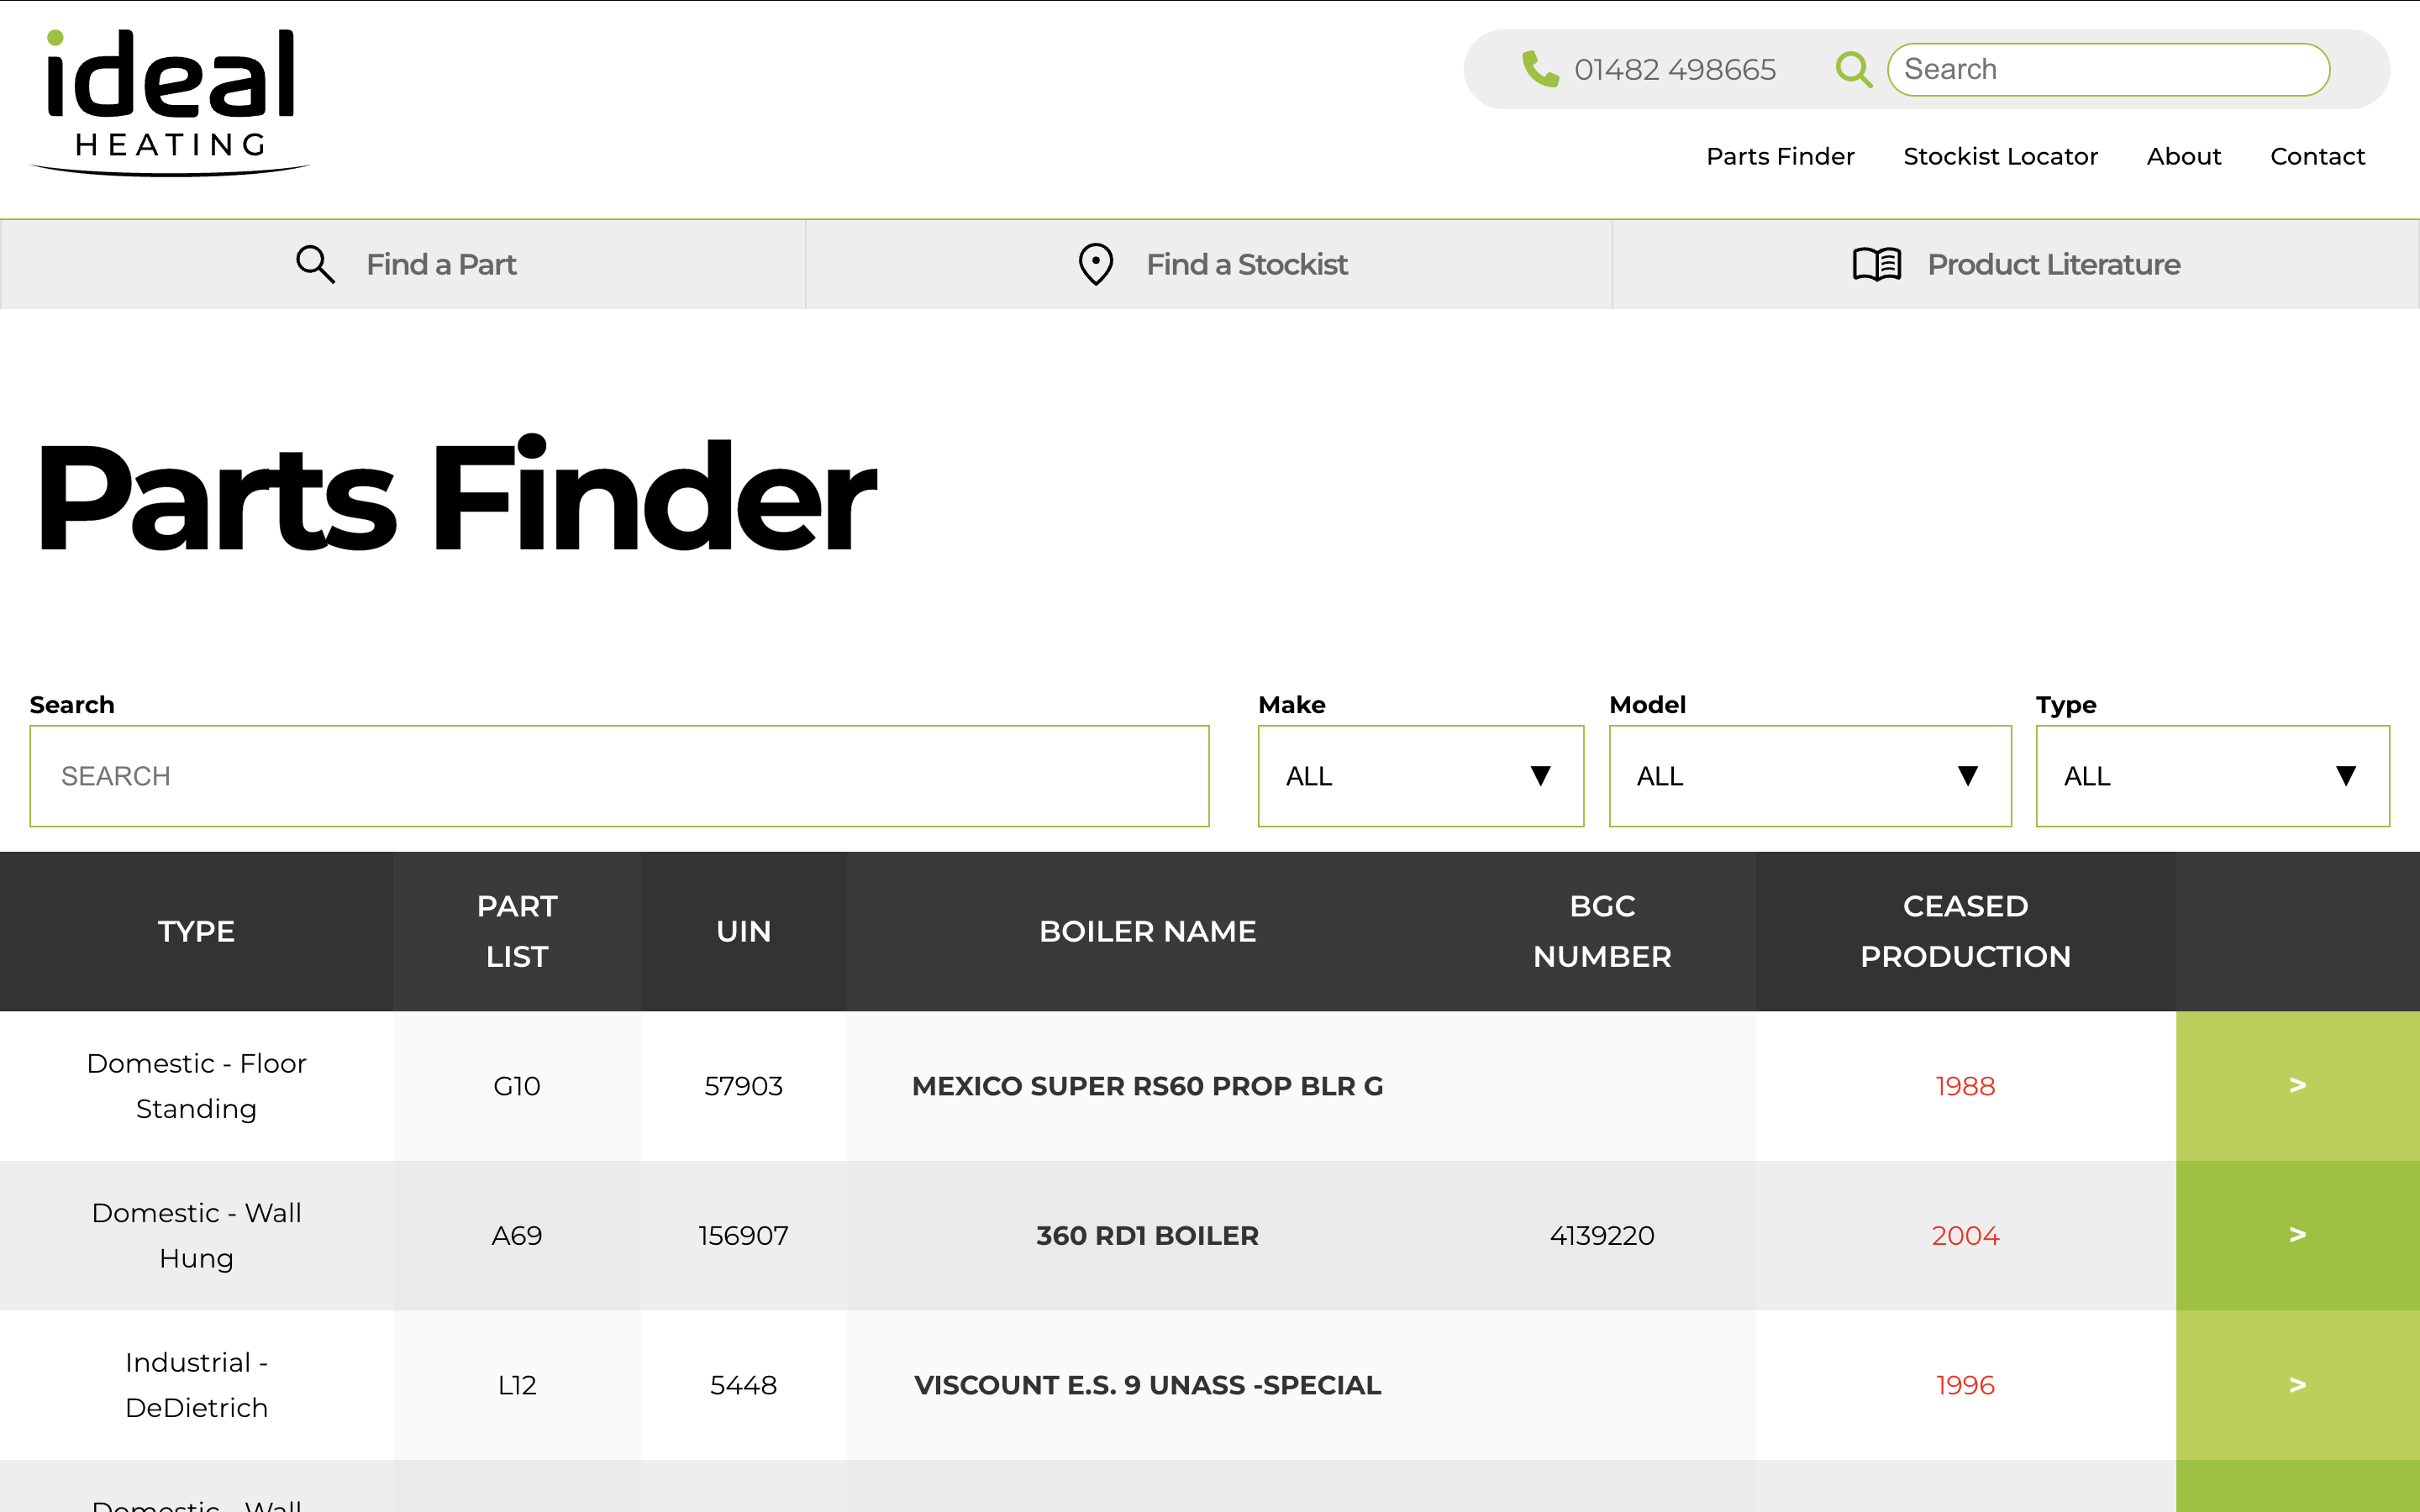Click part list code A69
The width and height of the screenshot is (2420, 1512).
516,1235
